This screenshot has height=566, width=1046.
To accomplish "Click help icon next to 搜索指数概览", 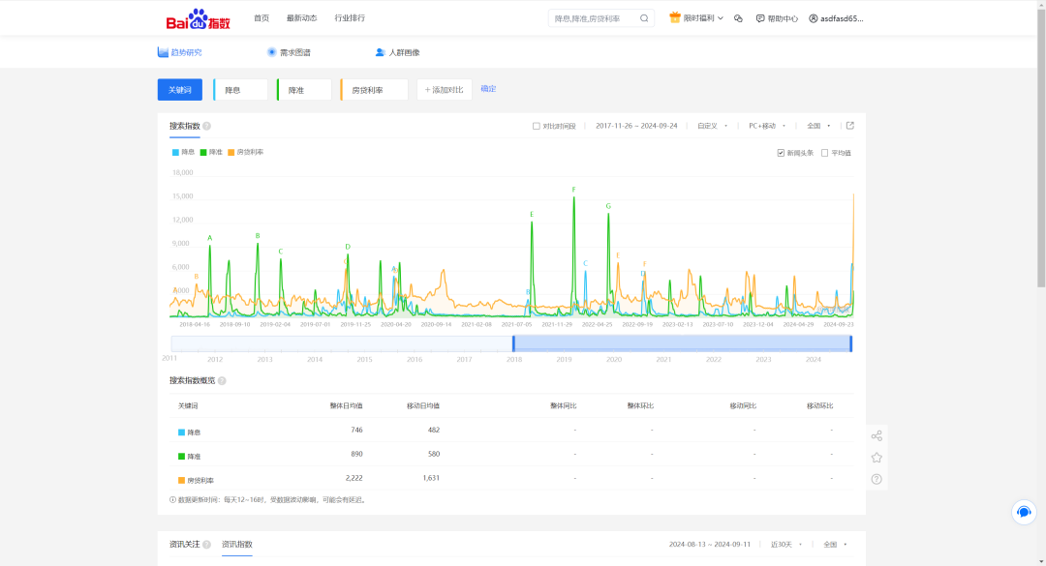I will coord(222,380).
